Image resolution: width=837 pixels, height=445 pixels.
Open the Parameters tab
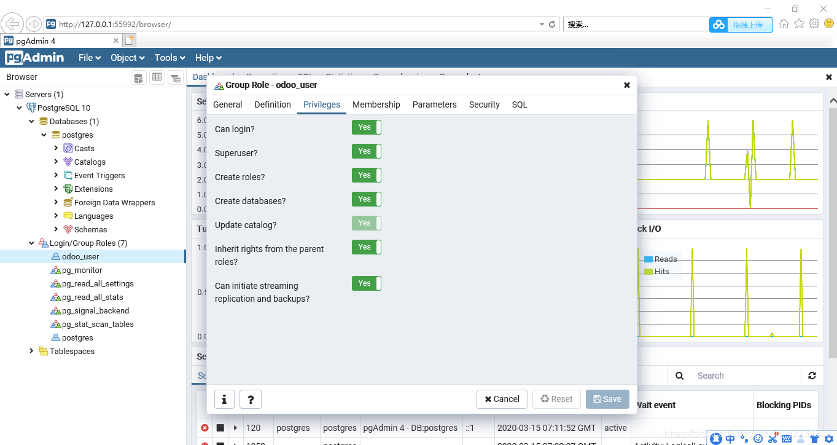[435, 104]
